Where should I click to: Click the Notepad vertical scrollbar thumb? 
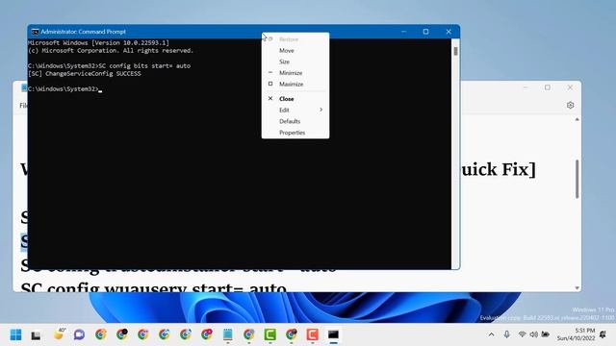(x=577, y=179)
